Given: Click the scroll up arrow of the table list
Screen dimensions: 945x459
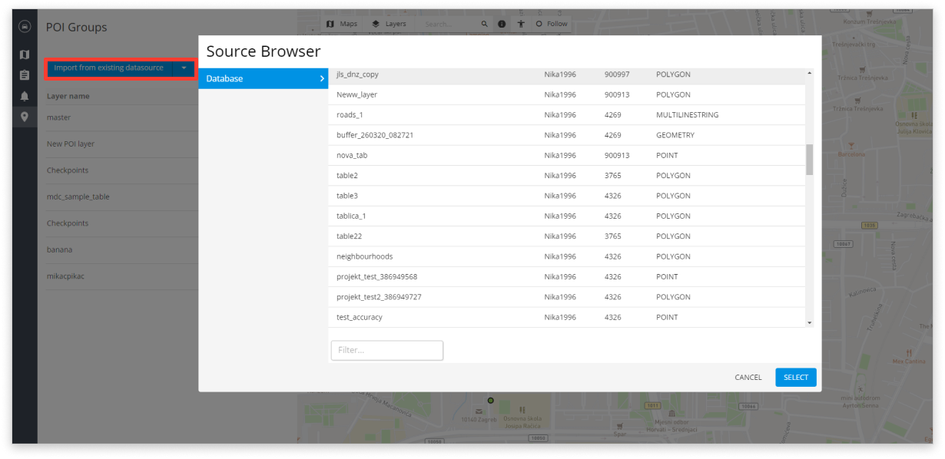Looking at the screenshot, I should click(x=809, y=73).
